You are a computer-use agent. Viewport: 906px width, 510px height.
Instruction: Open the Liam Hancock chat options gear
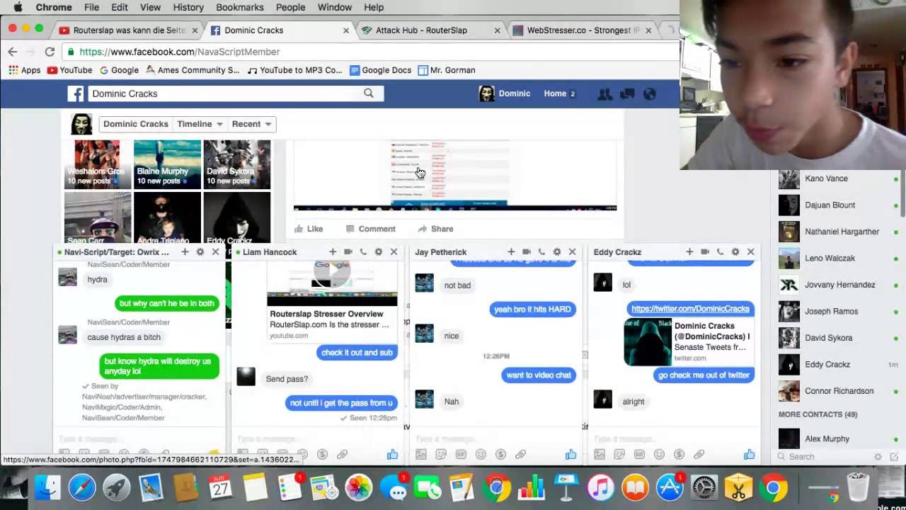coord(379,251)
